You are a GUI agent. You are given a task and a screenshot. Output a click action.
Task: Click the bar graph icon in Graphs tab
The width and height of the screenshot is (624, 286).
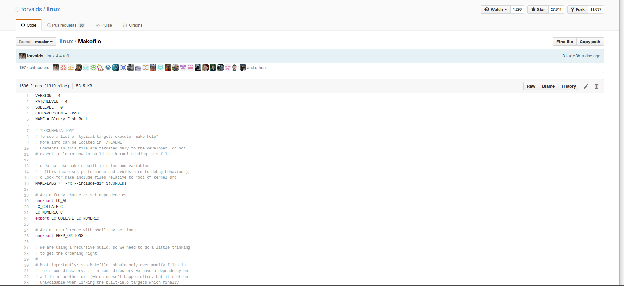pyautogui.click(x=125, y=25)
